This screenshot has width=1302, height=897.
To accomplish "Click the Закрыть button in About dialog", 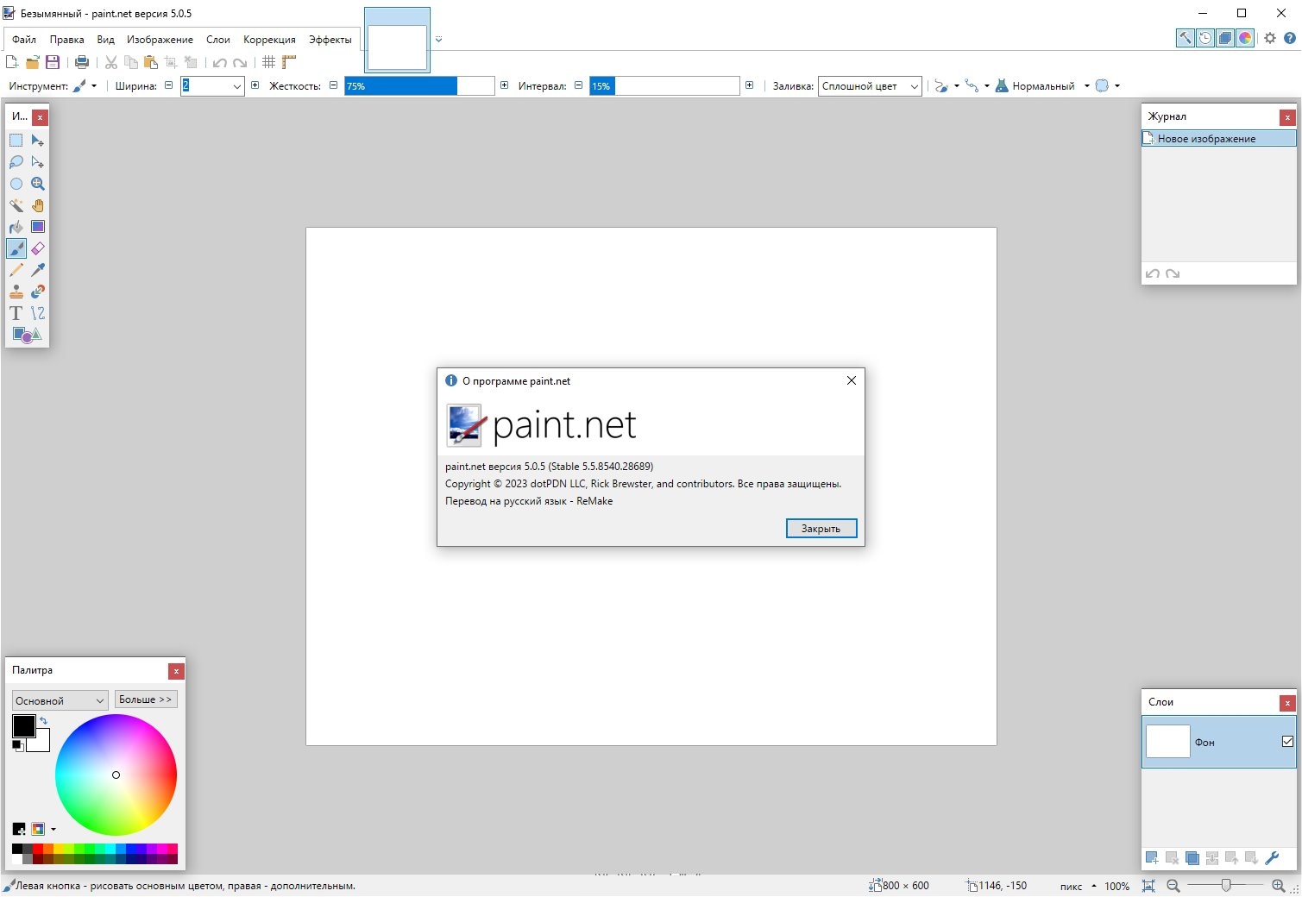I will [x=821, y=529].
